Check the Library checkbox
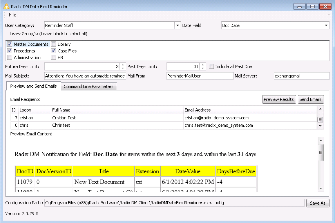Viewport: 335px width, 223px height. (54, 44)
